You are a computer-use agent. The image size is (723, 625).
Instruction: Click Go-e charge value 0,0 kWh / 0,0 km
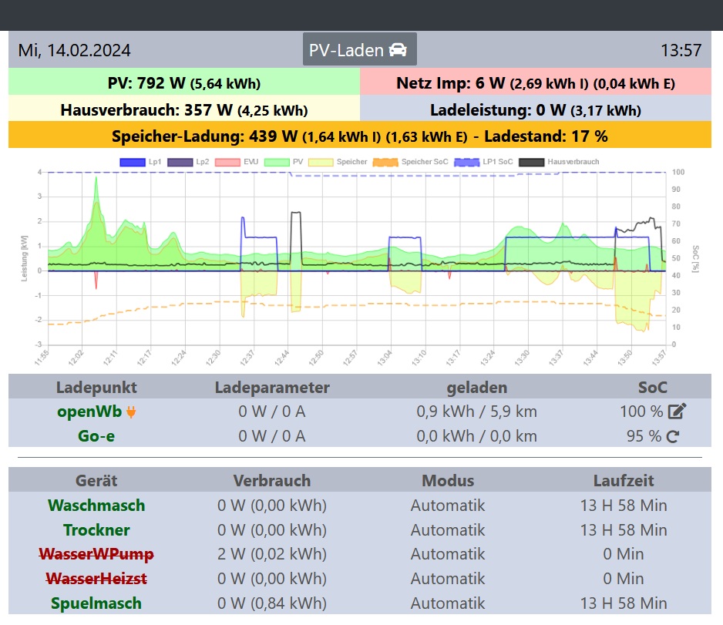[477, 436]
